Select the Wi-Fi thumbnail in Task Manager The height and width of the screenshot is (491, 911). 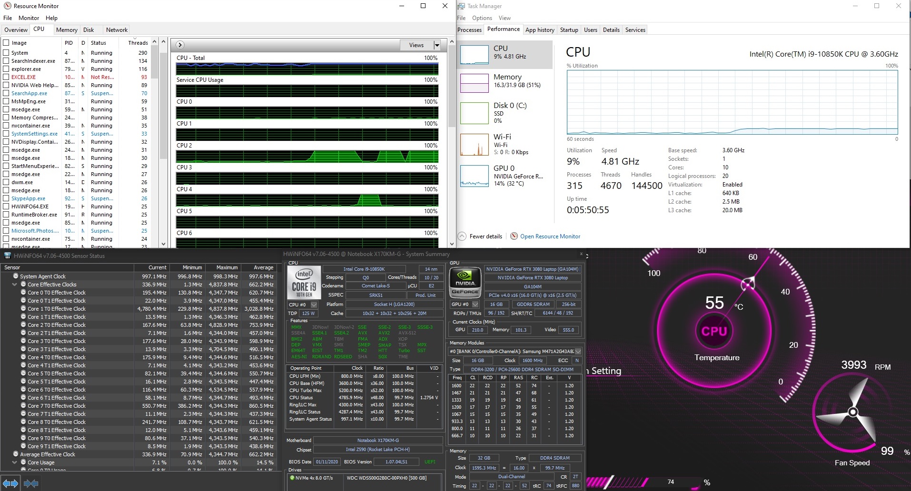(x=475, y=145)
